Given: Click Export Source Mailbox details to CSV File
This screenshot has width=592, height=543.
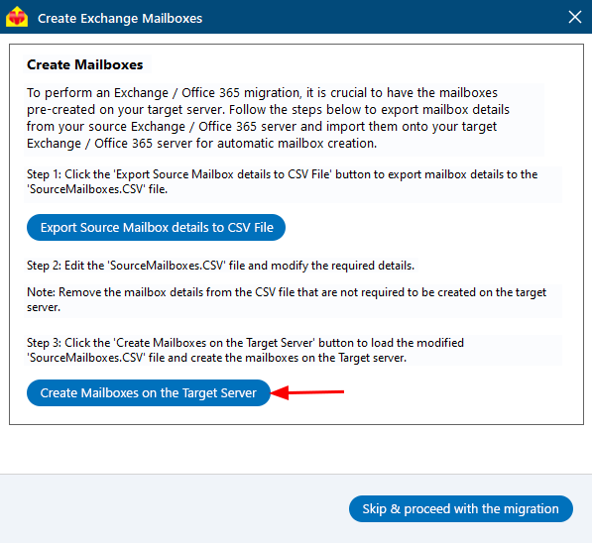Looking at the screenshot, I should pos(156,227).
